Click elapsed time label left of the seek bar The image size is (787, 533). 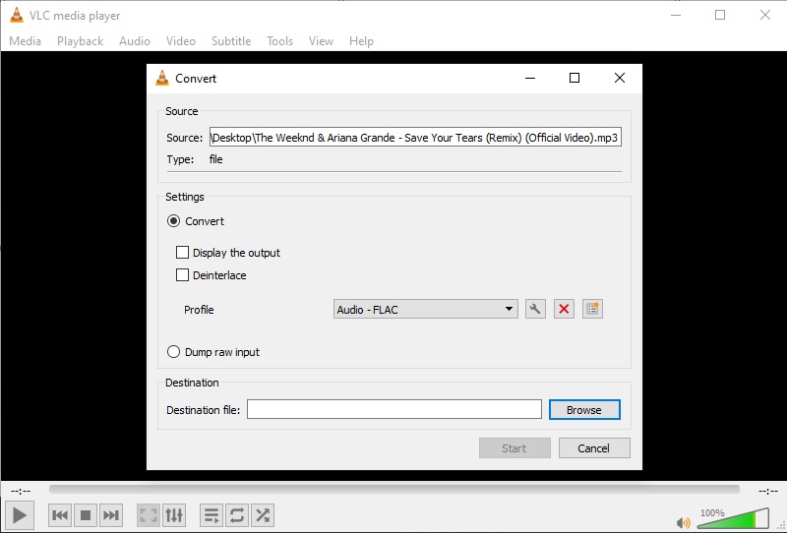[x=21, y=491]
